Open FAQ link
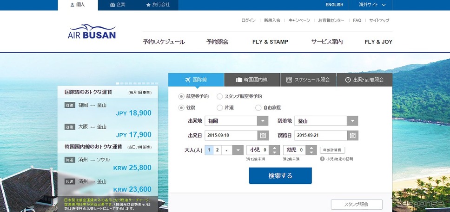This screenshot has width=450, height=212. (357, 20)
